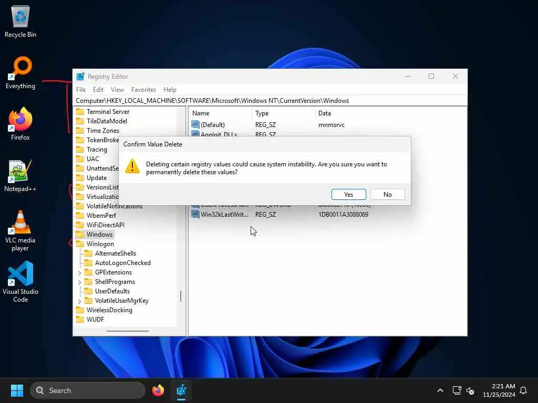538x403 pixels.
Task: Click the VolatileUserMgrKey folder icon
Action: pos(88,301)
